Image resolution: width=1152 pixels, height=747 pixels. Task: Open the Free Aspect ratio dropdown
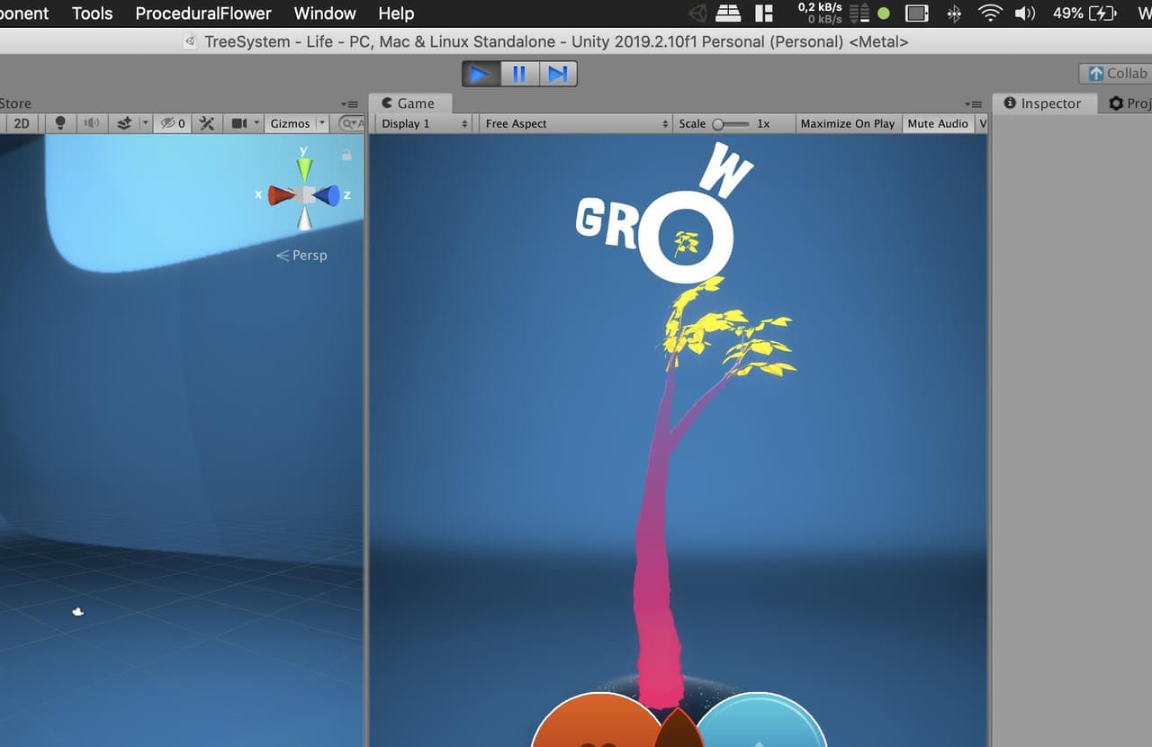click(x=576, y=123)
